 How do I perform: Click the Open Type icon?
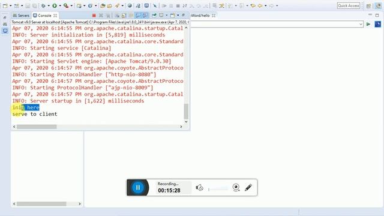tap(103, 5)
